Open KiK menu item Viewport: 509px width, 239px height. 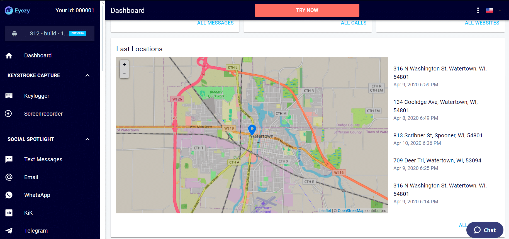coord(28,213)
